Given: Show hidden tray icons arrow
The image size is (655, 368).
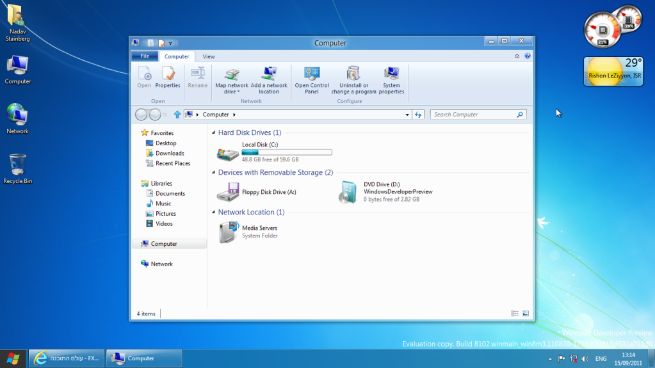Looking at the screenshot, I should tap(550, 359).
